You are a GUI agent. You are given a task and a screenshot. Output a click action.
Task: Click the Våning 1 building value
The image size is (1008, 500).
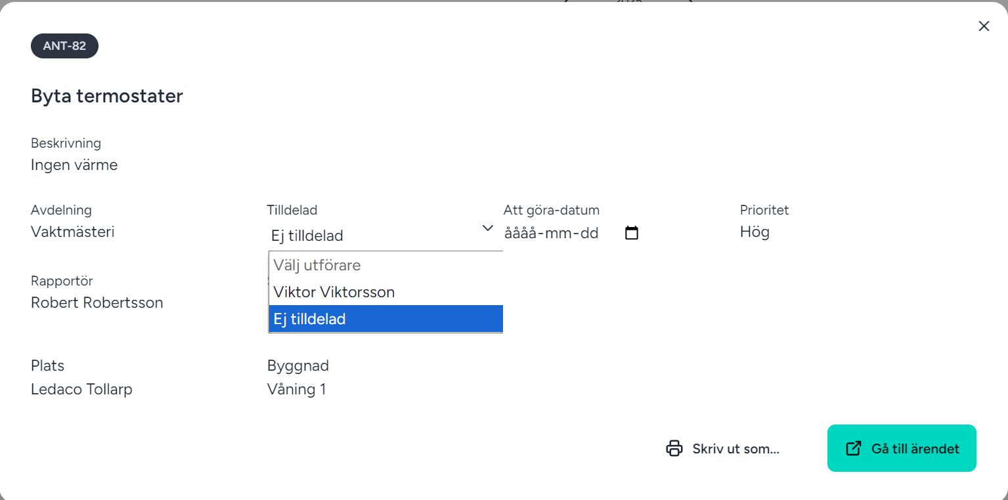296,389
